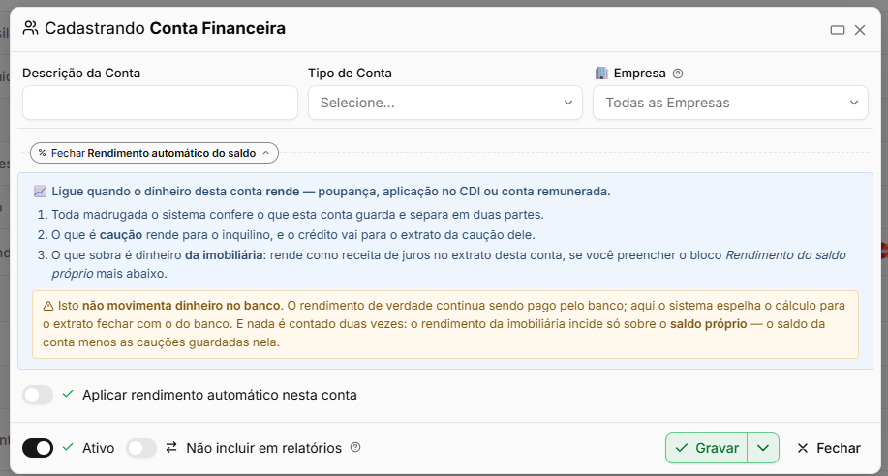Click the 'Descrição da Conta' label text
The width and height of the screenshot is (888, 476).
[81, 73]
